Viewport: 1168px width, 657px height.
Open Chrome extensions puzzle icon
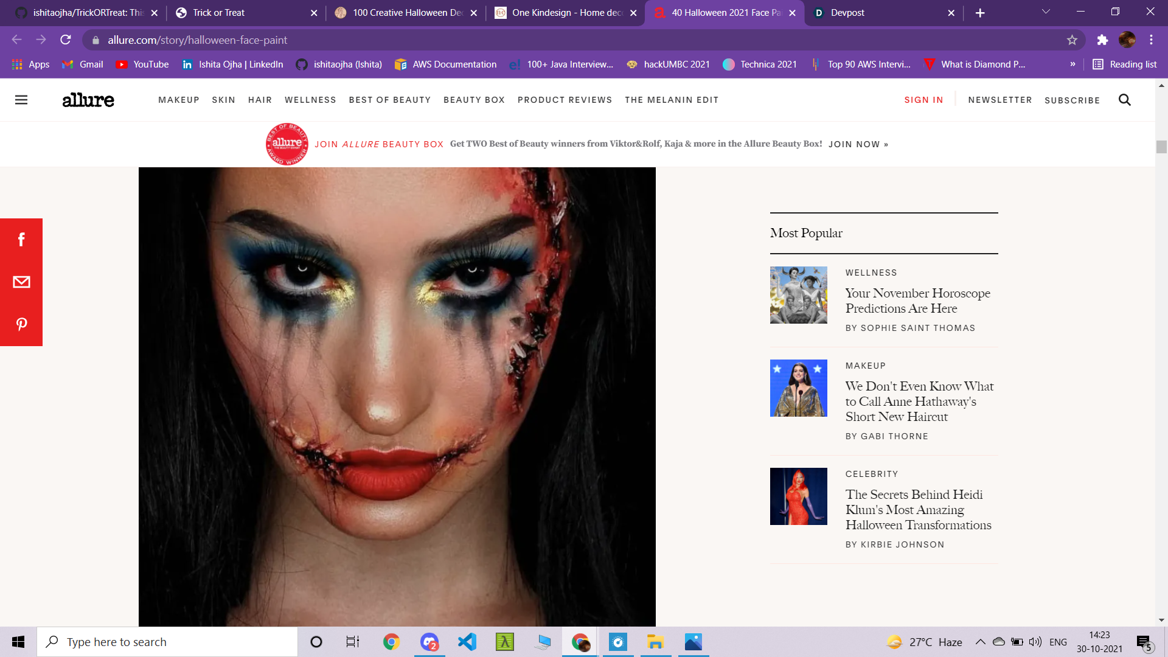pyautogui.click(x=1102, y=40)
